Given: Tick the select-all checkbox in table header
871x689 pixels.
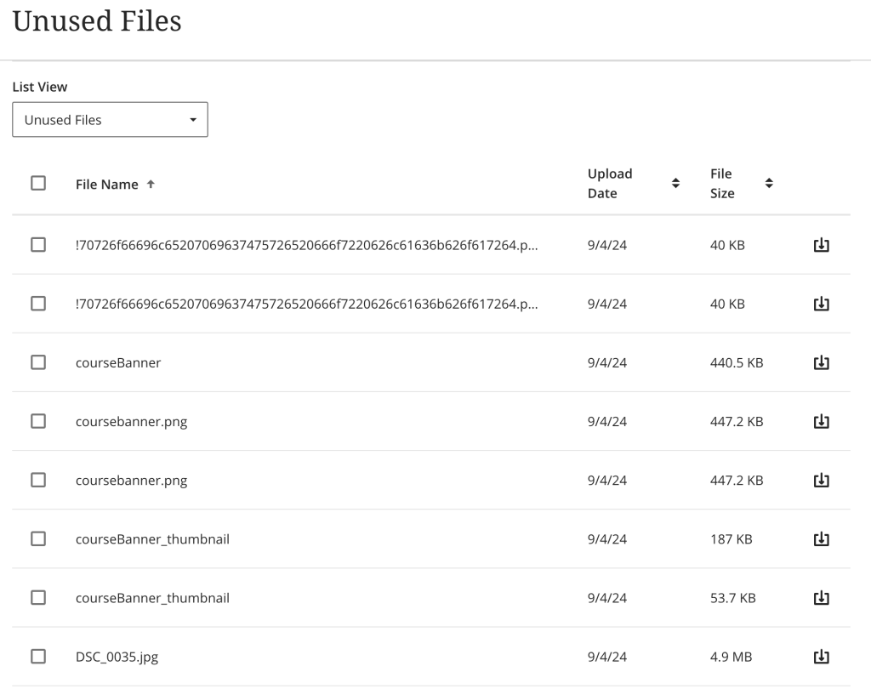Looking at the screenshot, I should (38, 184).
